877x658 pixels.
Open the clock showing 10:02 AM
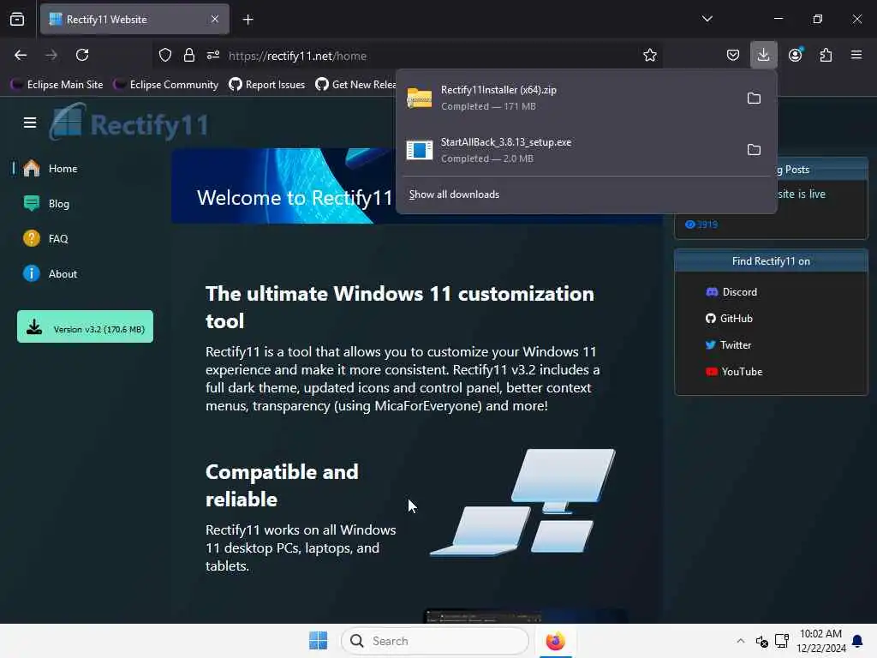(x=821, y=641)
